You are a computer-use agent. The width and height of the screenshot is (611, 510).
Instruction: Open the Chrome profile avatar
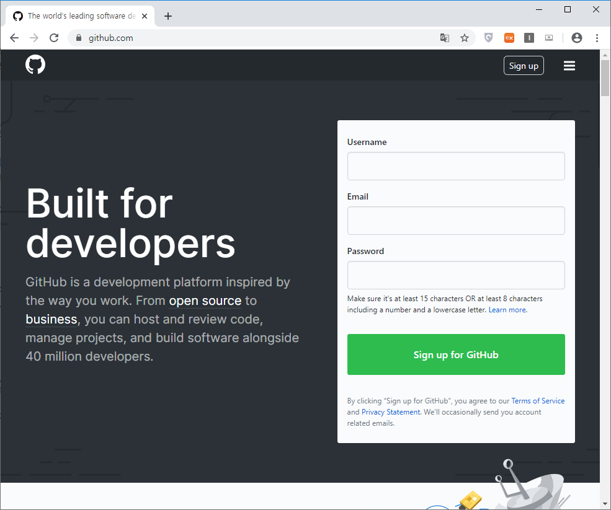point(577,38)
